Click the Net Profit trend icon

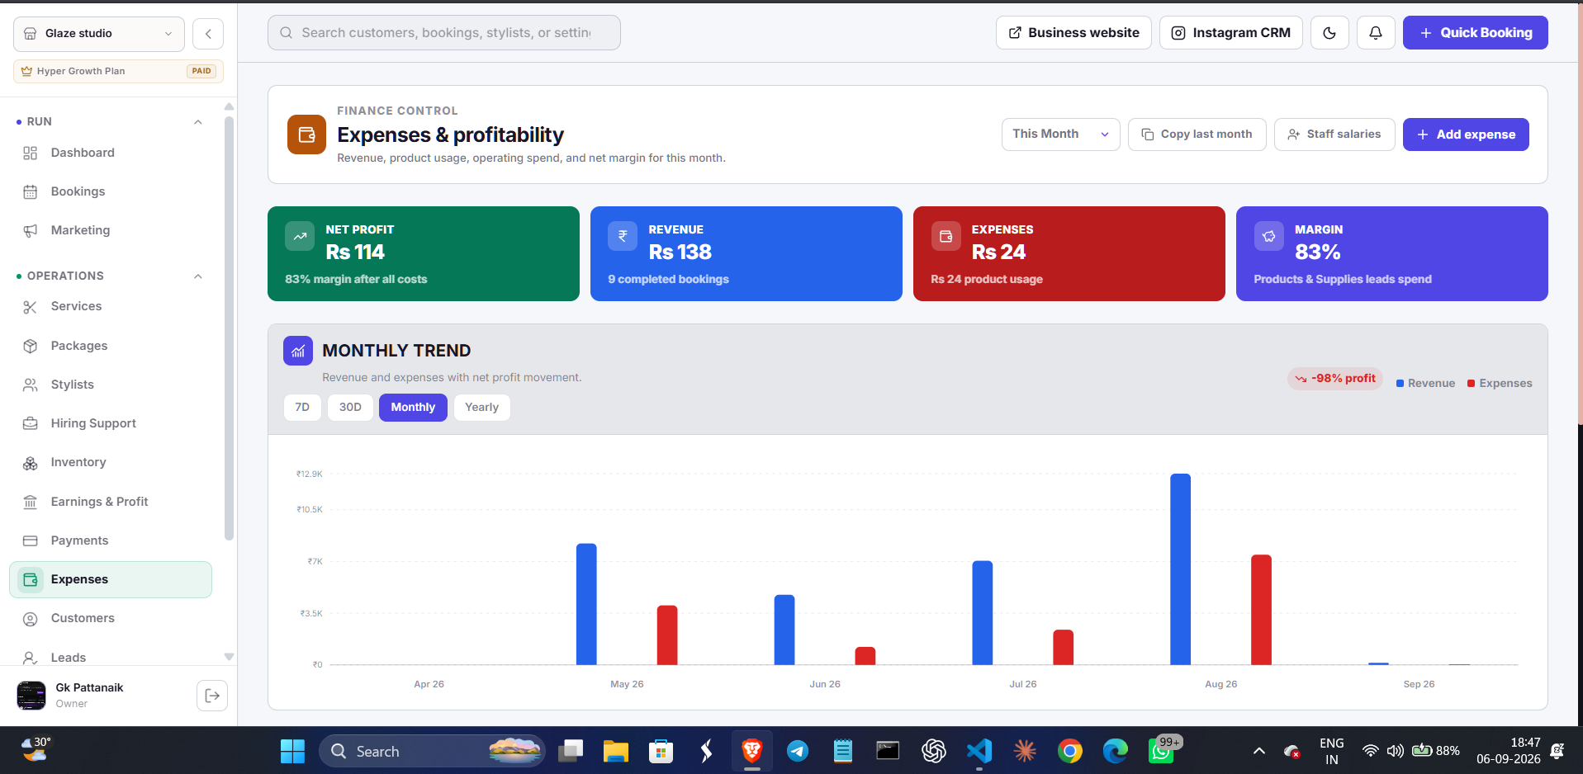pyautogui.click(x=300, y=236)
